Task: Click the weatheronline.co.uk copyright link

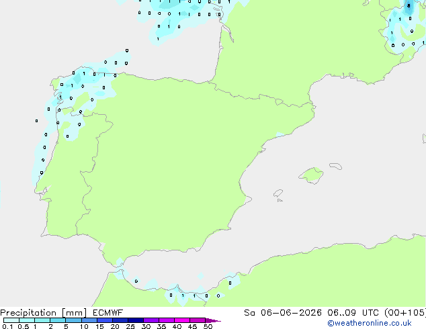Action: coord(370,323)
